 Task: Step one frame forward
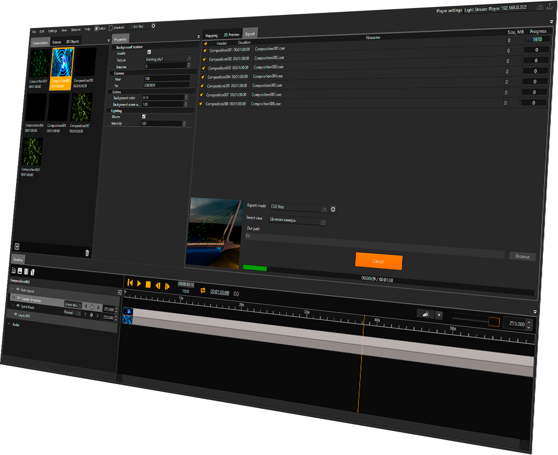pos(167,286)
